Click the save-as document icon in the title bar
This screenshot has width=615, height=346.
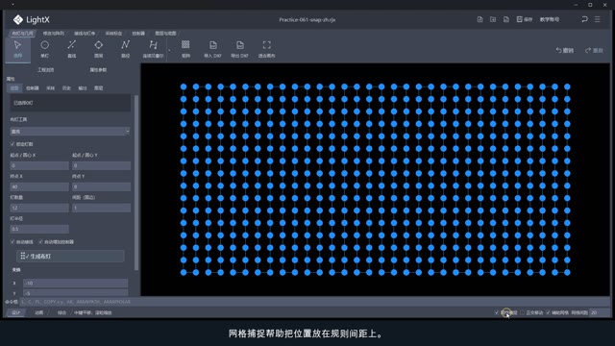(506, 19)
